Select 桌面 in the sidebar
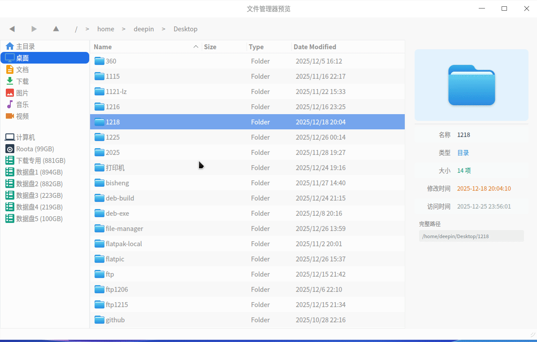 45,58
